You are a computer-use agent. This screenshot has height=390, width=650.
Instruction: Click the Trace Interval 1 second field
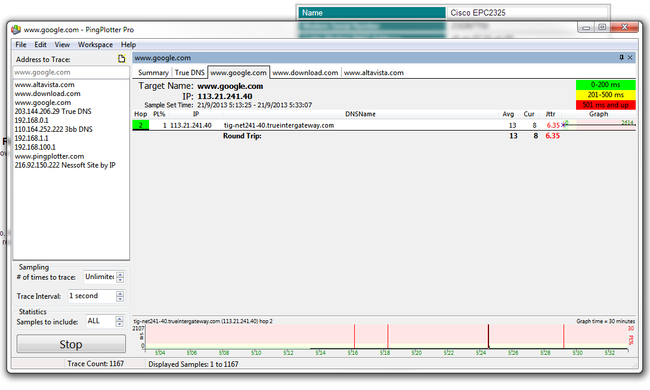[x=92, y=296]
